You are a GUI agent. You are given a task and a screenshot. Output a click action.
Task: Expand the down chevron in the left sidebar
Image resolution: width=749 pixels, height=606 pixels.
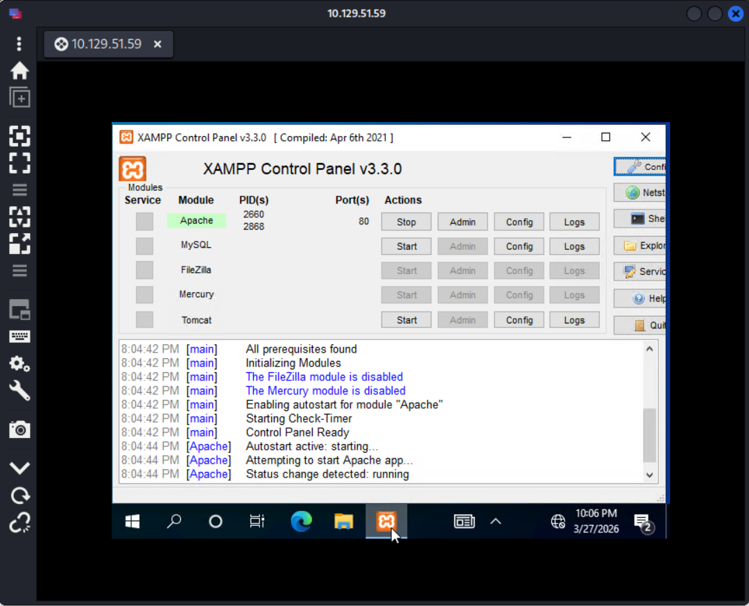pyautogui.click(x=19, y=468)
